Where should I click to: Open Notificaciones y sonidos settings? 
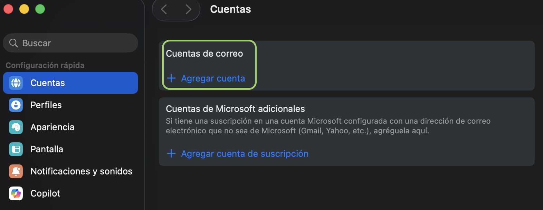pyautogui.click(x=70, y=171)
